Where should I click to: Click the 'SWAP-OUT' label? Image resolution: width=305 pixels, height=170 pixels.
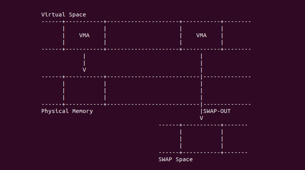point(217,111)
